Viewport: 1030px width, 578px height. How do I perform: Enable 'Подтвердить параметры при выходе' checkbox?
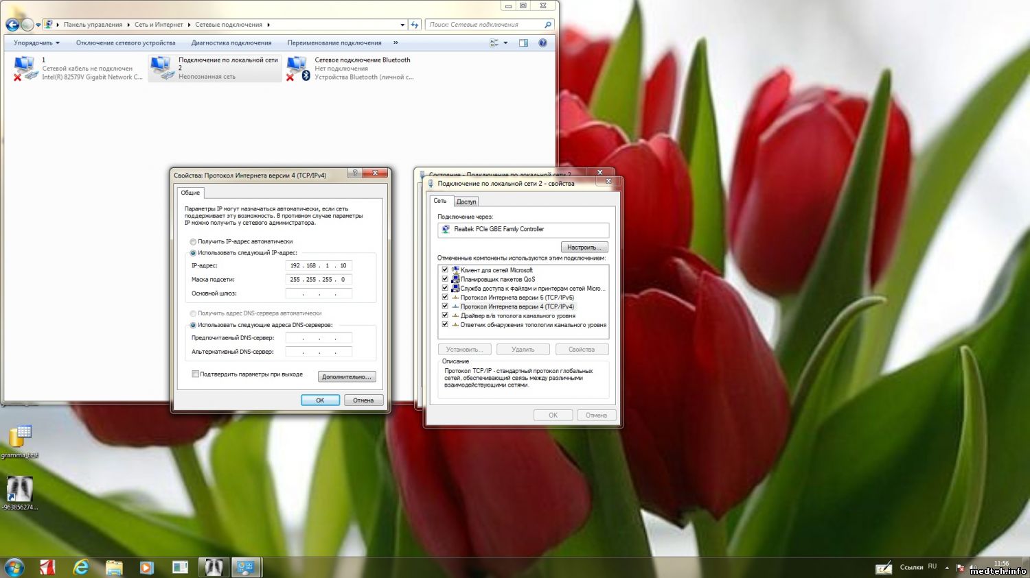[x=196, y=374]
